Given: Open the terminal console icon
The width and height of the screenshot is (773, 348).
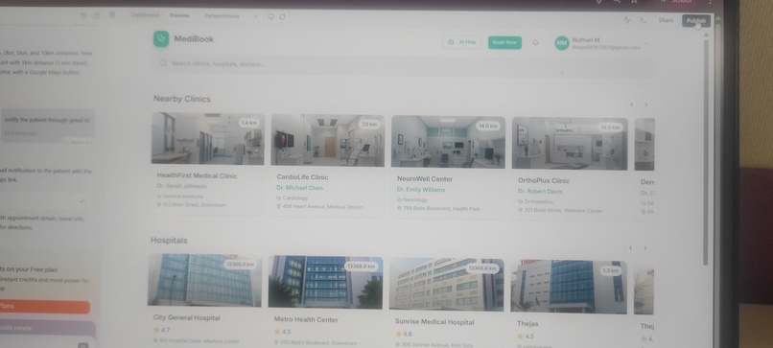Looking at the screenshot, I should [643, 20].
